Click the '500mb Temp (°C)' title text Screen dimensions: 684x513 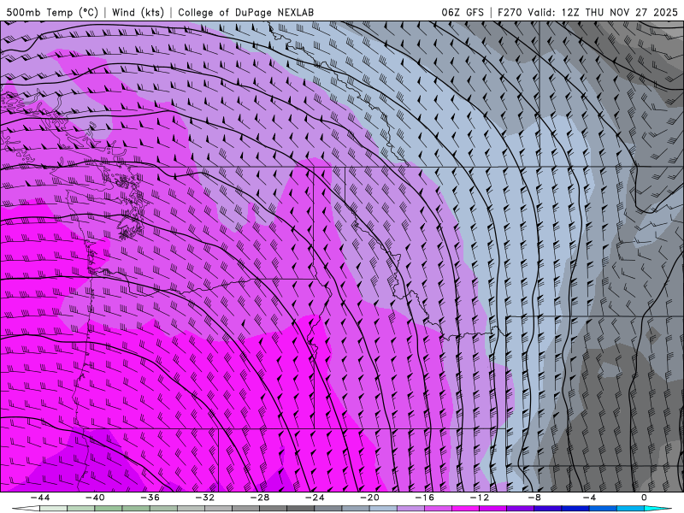click(x=52, y=12)
